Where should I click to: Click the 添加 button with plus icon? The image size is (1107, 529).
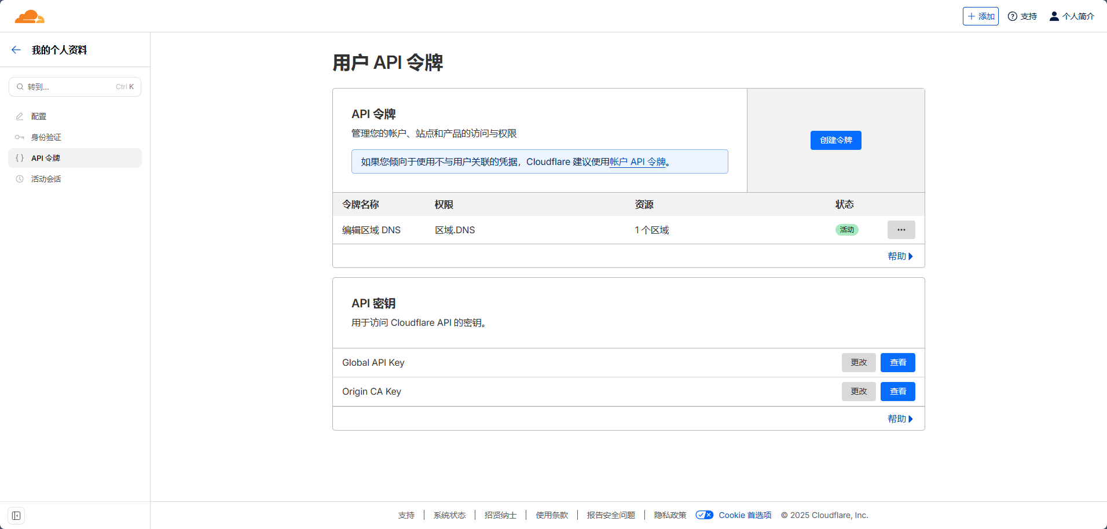point(980,16)
